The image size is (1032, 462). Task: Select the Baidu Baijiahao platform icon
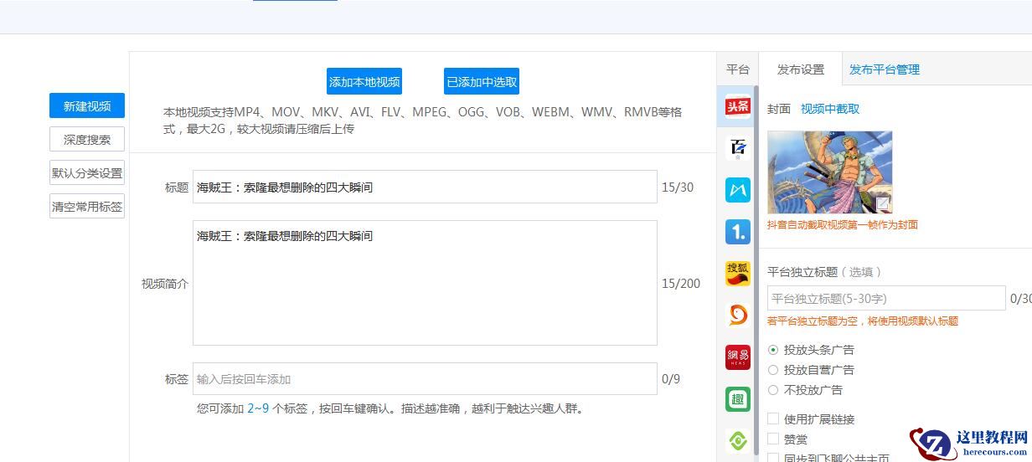click(738, 148)
